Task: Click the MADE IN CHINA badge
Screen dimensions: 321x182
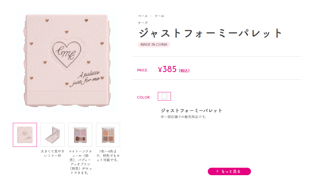Action: point(154,44)
